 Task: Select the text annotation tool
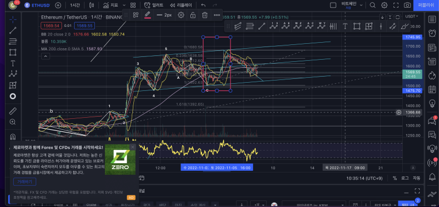click(13, 64)
